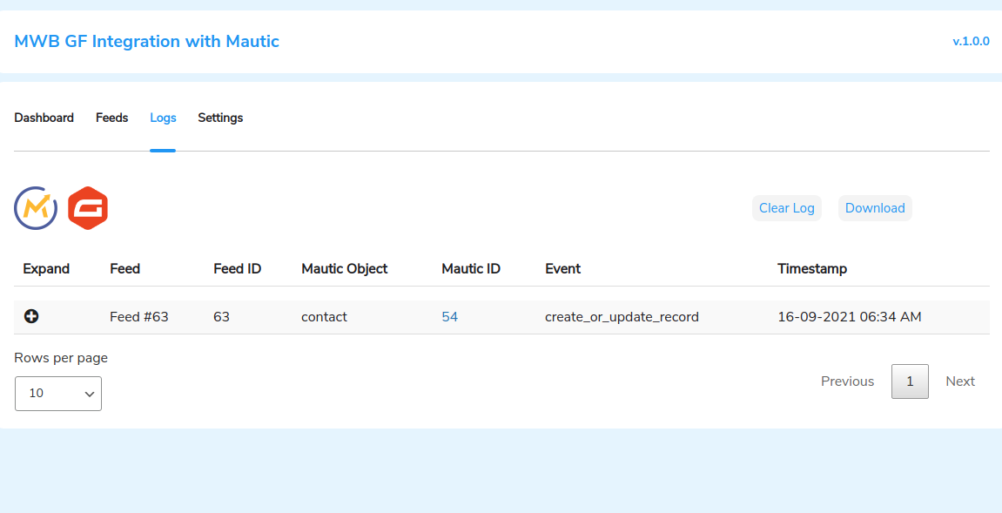
Task: Click the create_or_update_record event cell
Action: click(622, 317)
